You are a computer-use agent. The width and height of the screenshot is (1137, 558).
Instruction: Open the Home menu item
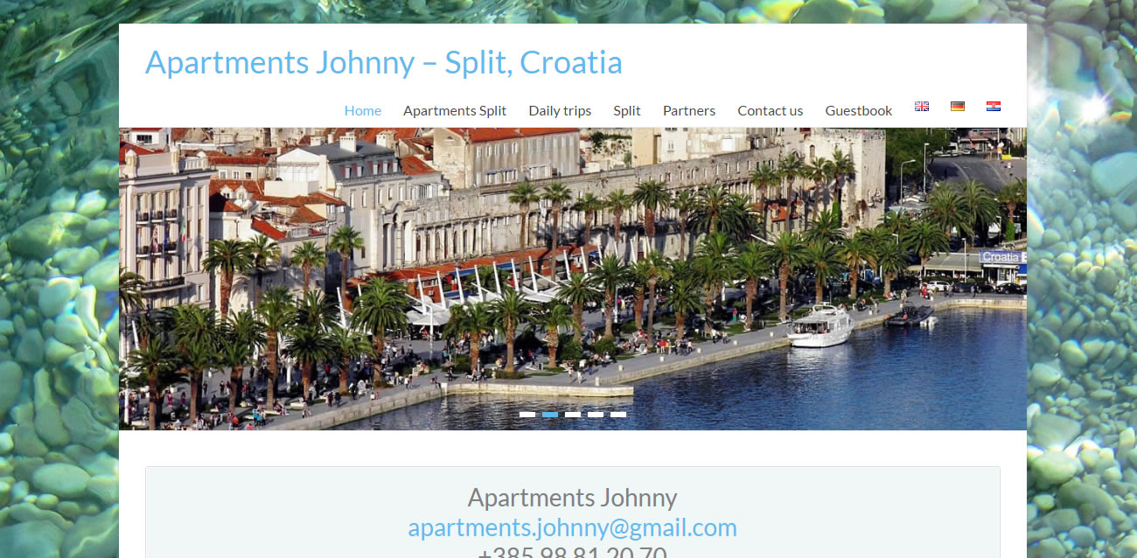pyautogui.click(x=363, y=110)
